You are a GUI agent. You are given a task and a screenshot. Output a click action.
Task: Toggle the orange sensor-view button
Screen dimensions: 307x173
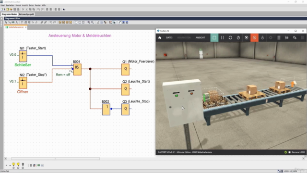tap(254, 37)
